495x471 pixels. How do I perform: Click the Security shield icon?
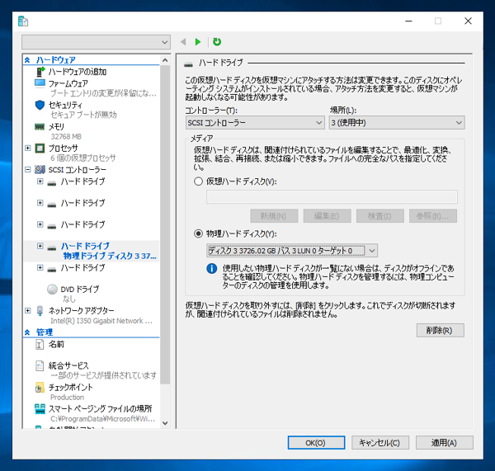[40, 105]
